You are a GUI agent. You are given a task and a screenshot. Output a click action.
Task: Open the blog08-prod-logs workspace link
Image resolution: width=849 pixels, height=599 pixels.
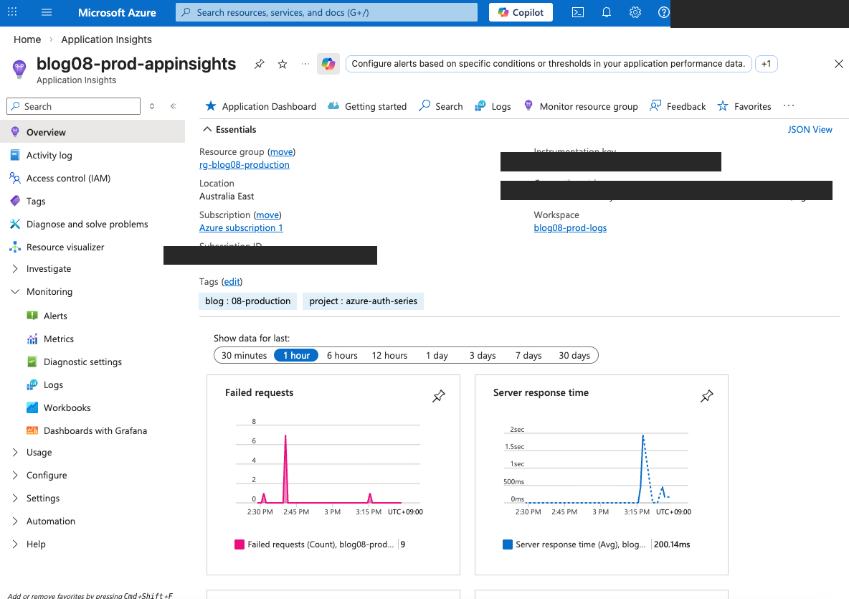(570, 228)
